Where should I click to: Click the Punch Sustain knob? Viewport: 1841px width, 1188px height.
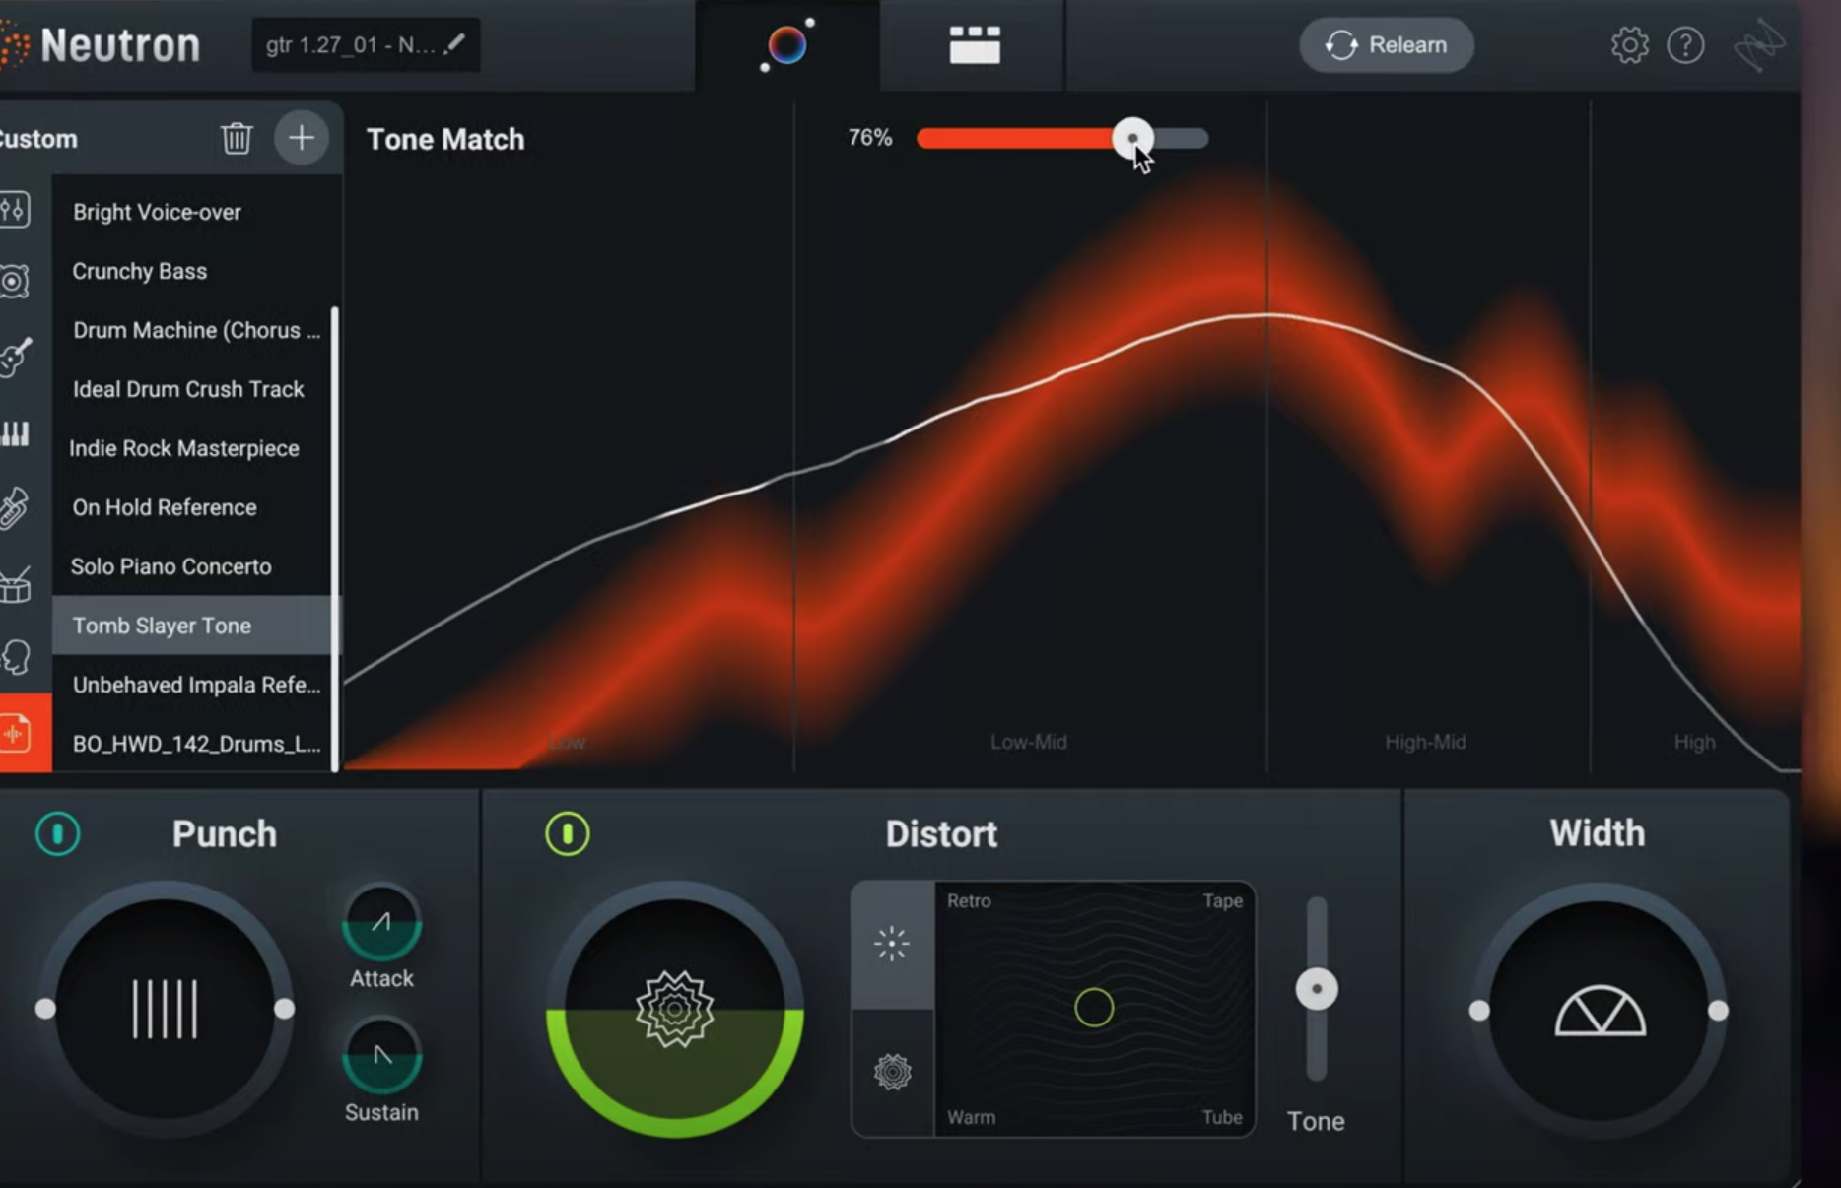coord(381,1056)
